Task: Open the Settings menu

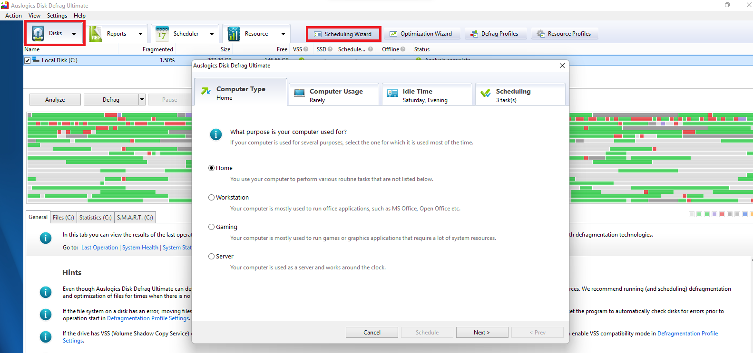Action: 57,16
